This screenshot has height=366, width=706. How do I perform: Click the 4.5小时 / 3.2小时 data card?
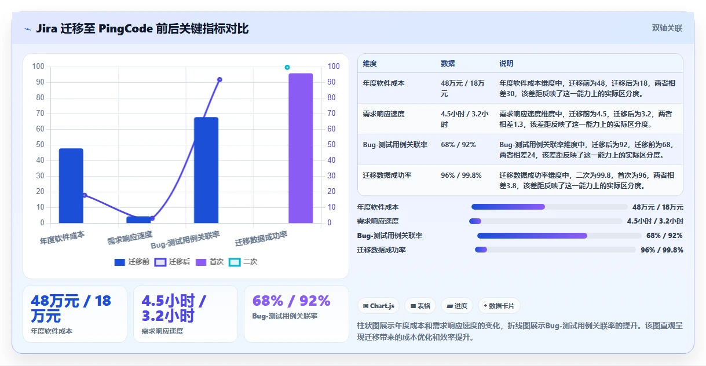tap(185, 314)
